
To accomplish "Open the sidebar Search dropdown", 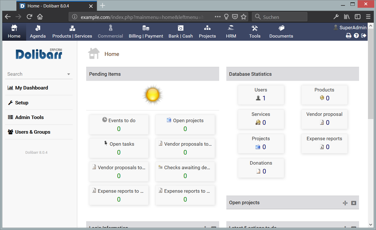I will tap(39, 74).
